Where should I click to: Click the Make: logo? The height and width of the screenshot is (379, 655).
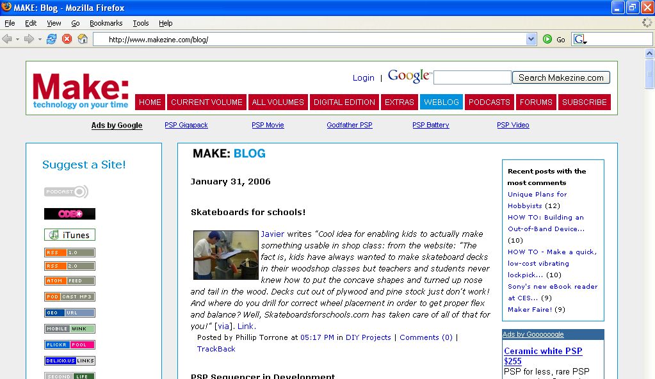tap(81, 90)
